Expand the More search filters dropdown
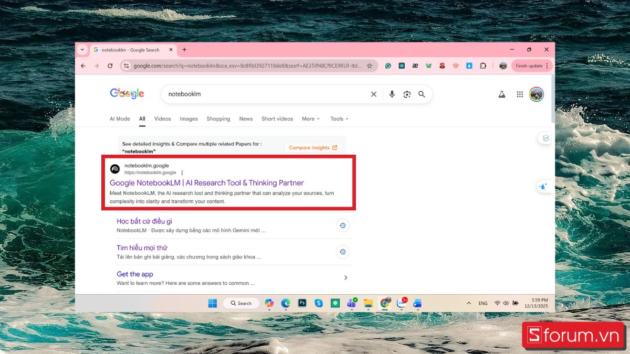The image size is (630, 354). [x=310, y=119]
